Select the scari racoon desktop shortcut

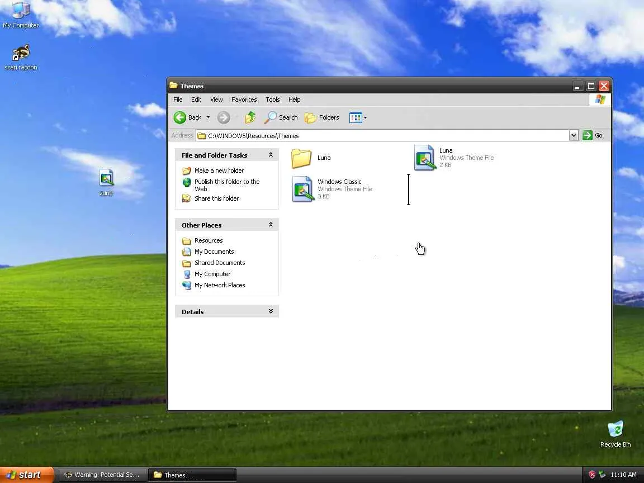tap(21, 57)
